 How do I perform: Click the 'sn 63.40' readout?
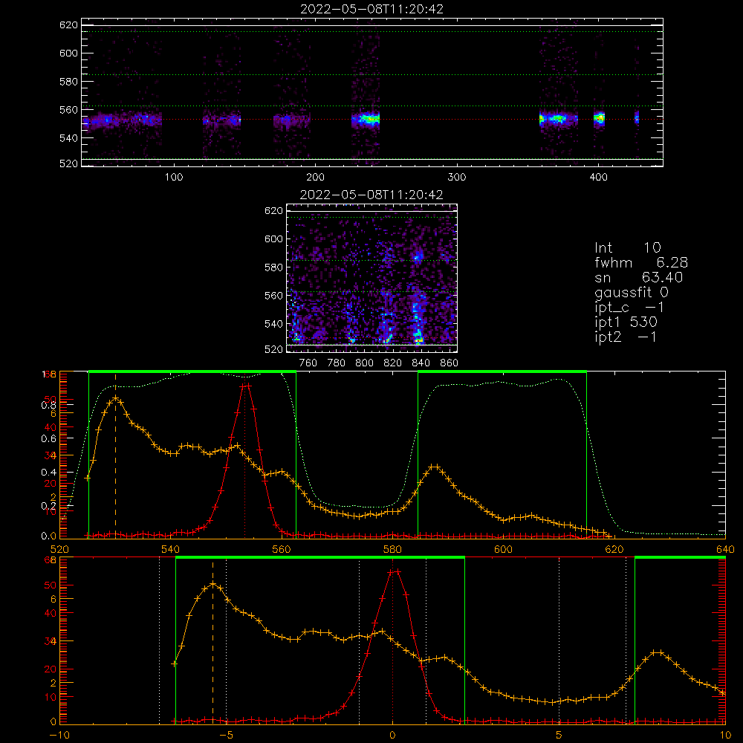point(639,277)
